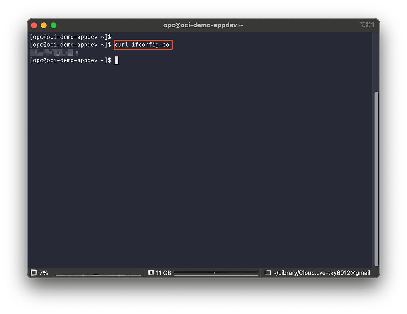Image resolution: width=407 pixels, height=314 pixels.
Task: Click the scrollbar track above the thumb
Action: point(376,64)
